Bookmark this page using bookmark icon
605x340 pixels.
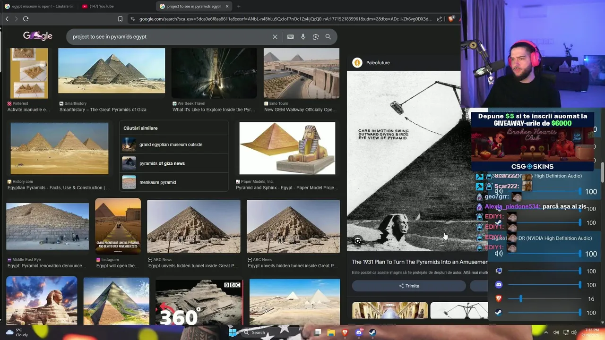pyautogui.click(x=120, y=19)
